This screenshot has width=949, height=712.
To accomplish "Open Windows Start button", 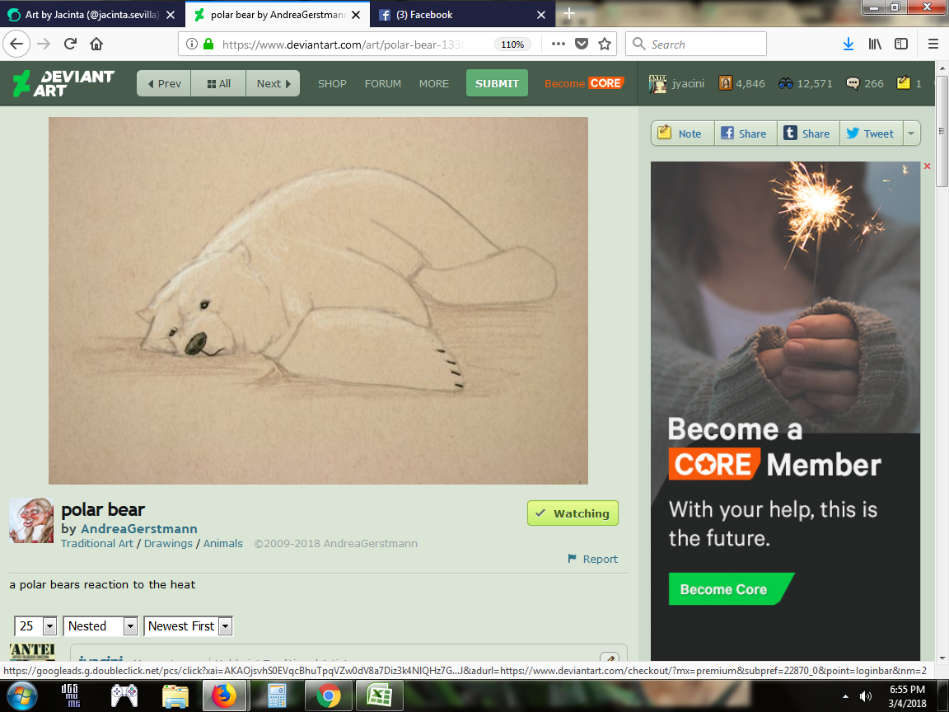I will 21,696.
